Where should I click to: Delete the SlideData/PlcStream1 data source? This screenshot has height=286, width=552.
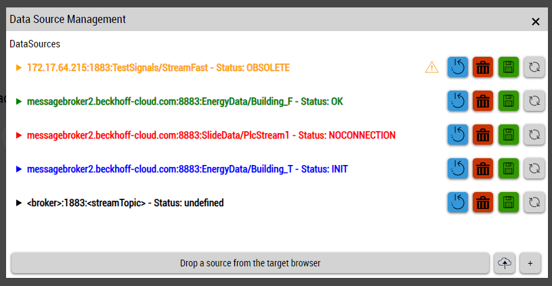pyautogui.click(x=483, y=135)
